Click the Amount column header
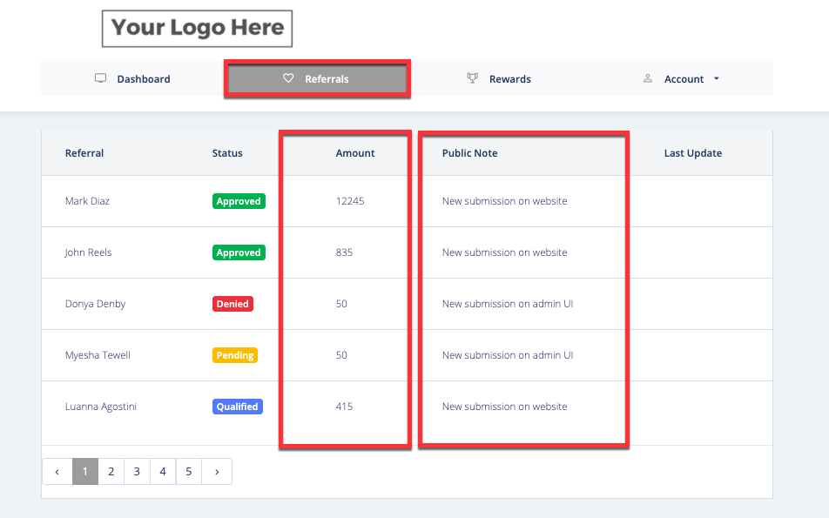Viewport: 829px width, 518px height. pyautogui.click(x=355, y=153)
